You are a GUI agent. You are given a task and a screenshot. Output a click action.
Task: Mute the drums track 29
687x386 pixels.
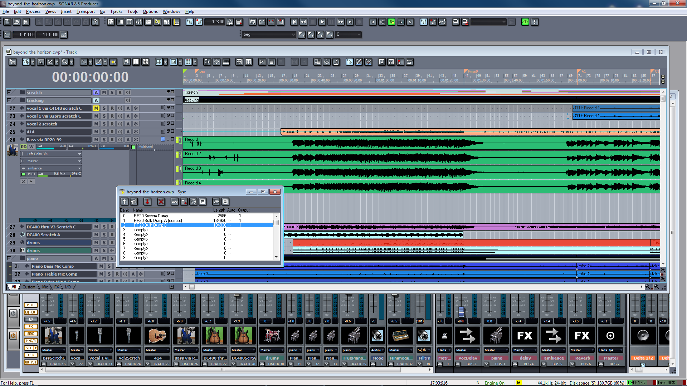(x=96, y=243)
